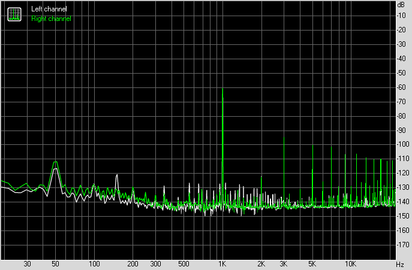The height and width of the screenshot is (270, 412).
Task: Click the 500 Hz frequency label
Action: point(184,264)
